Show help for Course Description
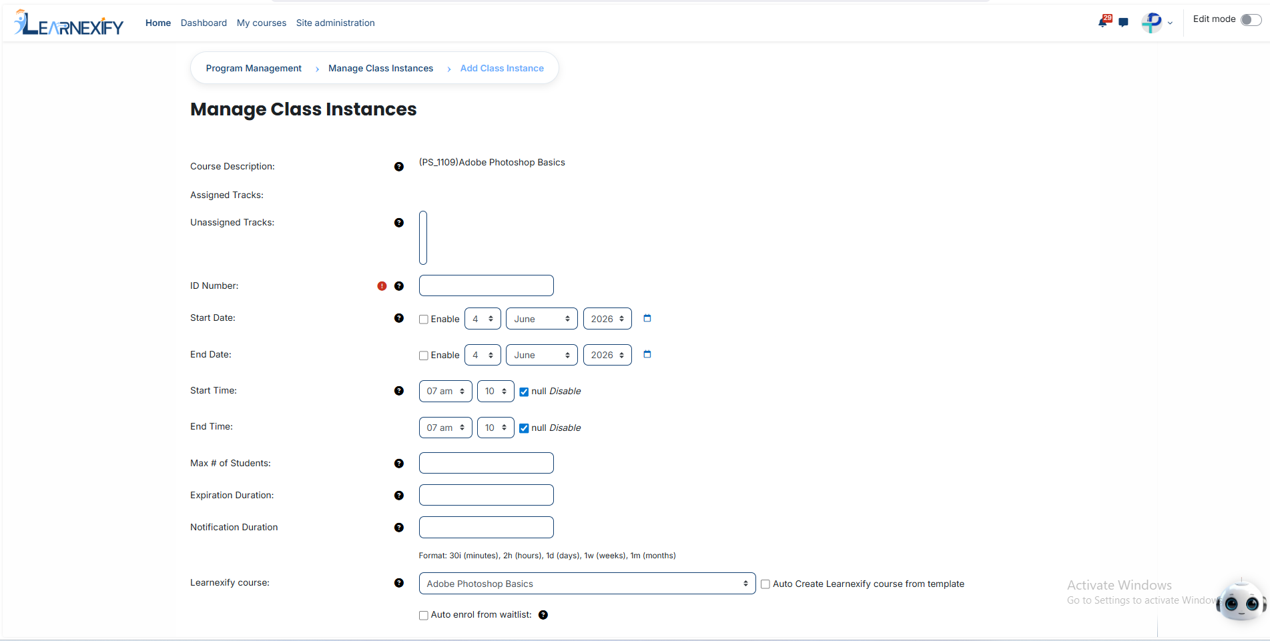1270x641 pixels. [399, 167]
